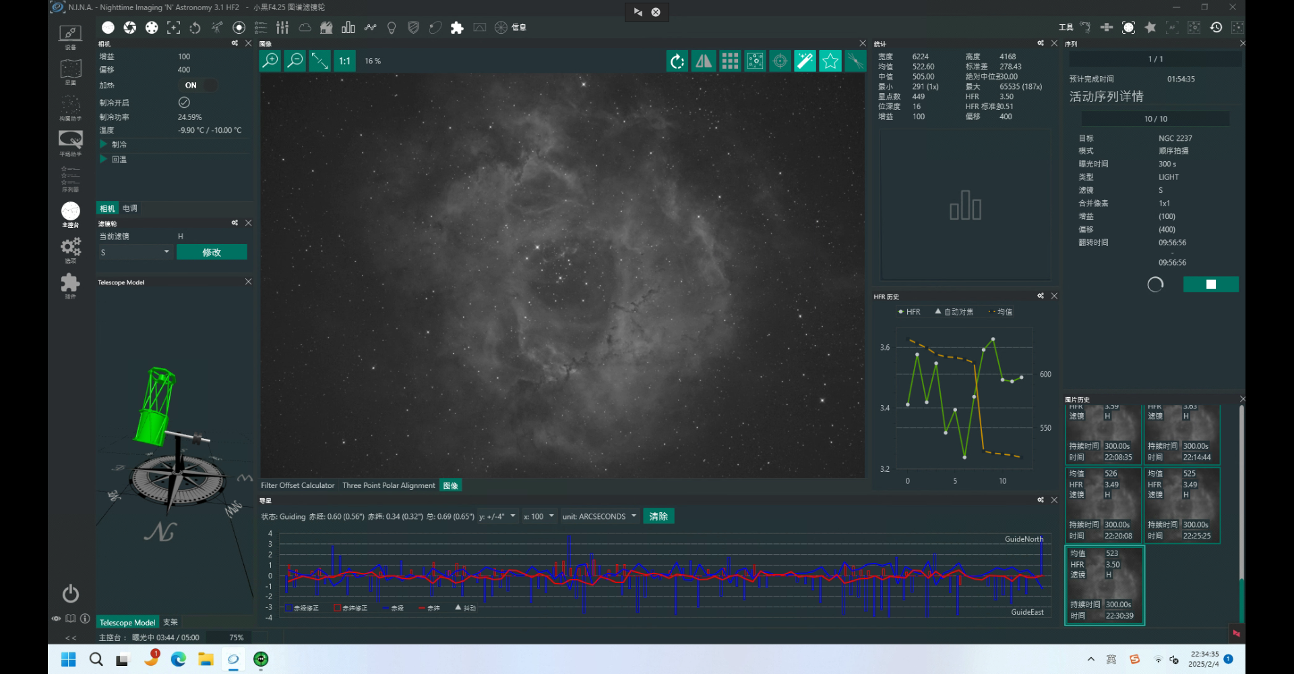The height and width of the screenshot is (674, 1294).
Task: Toggle the auto stretch magic wand
Action: [x=805, y=61]
